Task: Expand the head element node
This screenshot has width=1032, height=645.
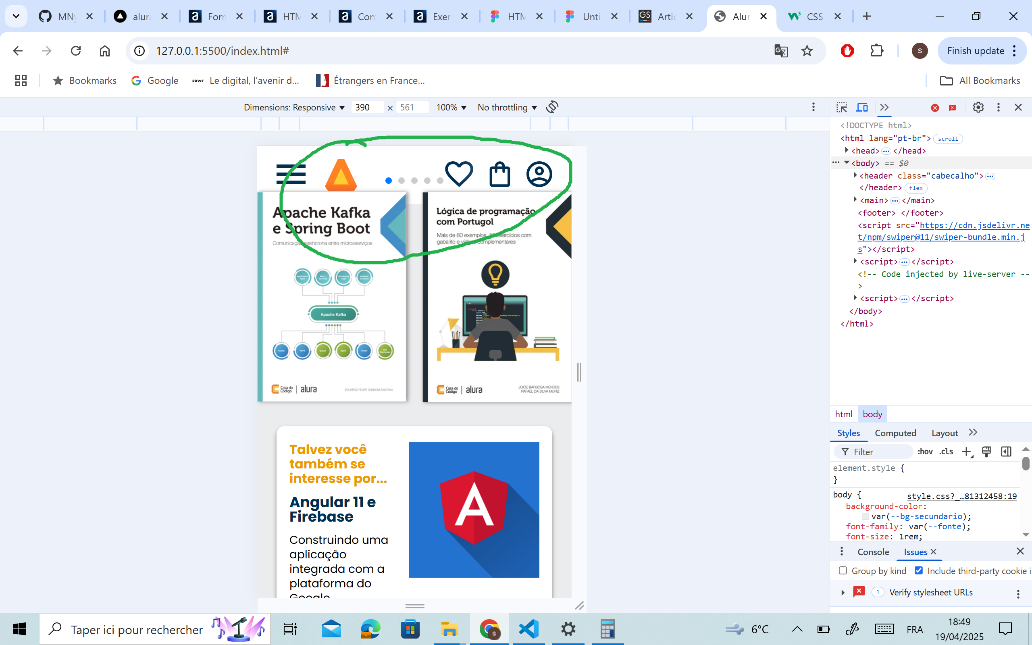Action: 847,150
